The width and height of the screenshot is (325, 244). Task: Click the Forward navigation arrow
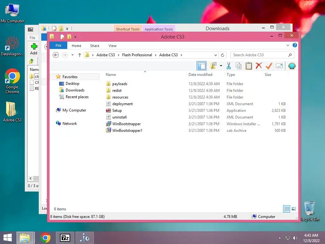[65, 55]
